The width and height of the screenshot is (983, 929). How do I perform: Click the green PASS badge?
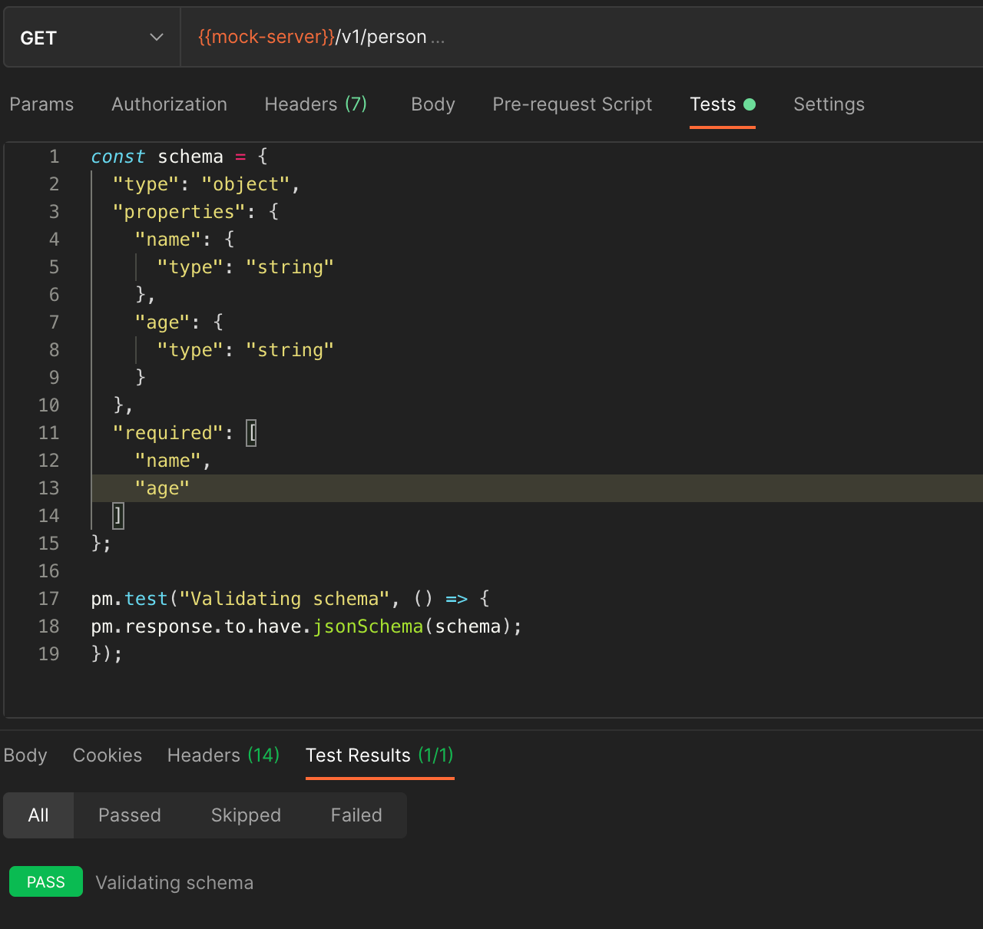tap(45, 881)
